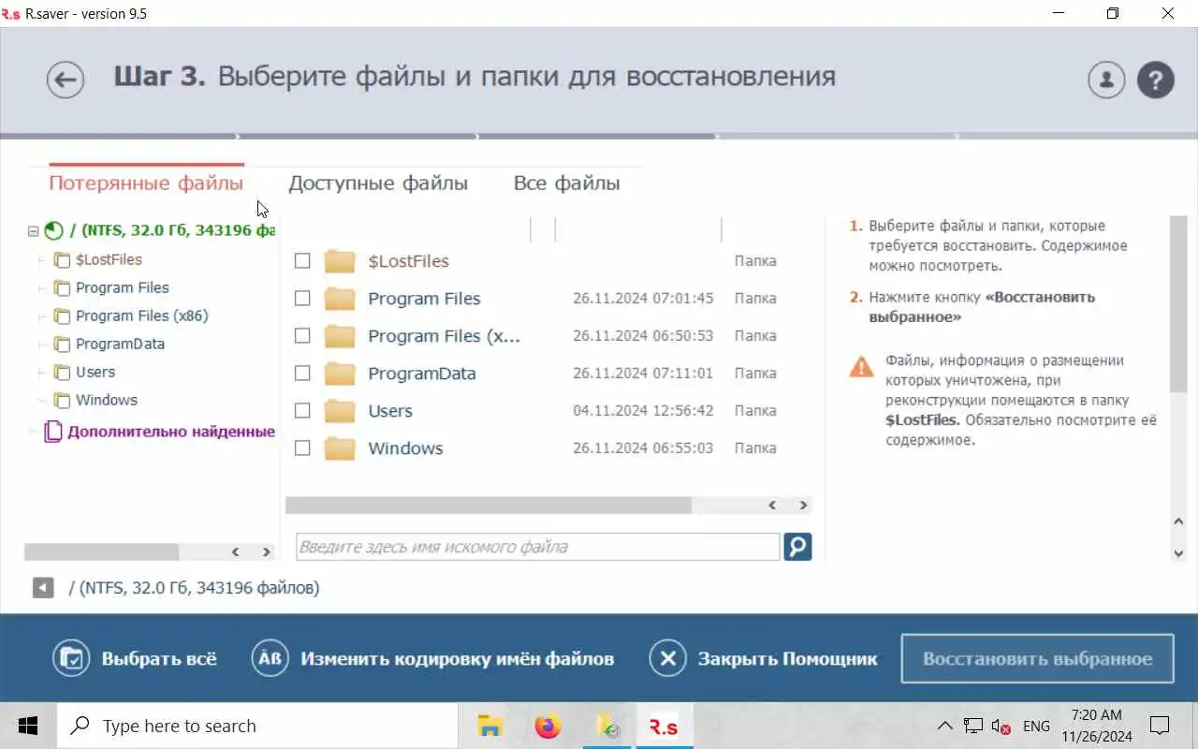
Task: Open help via the question mark icon
Action: [1156, 80]
